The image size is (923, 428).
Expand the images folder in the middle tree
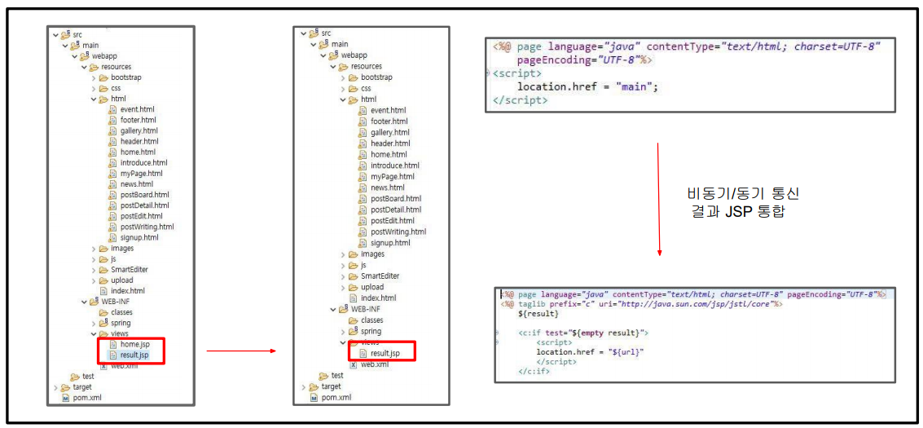[343, 254]
